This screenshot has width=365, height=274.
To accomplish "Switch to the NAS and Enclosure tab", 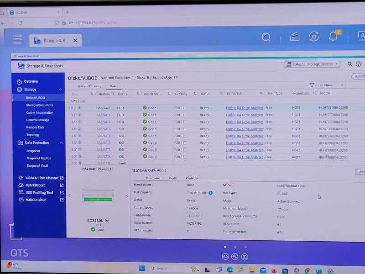I will click(89, 86).
